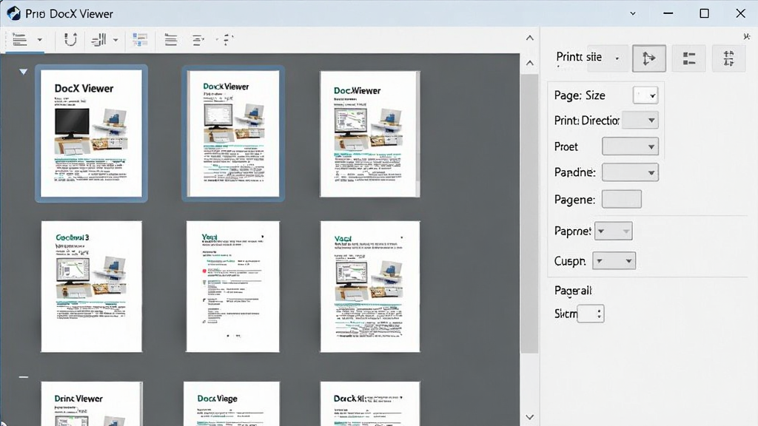Click the undo rotate arrow icon
The width and height of the screenshot is (758, 426).
pyautogui.click(x=70, y=40)
